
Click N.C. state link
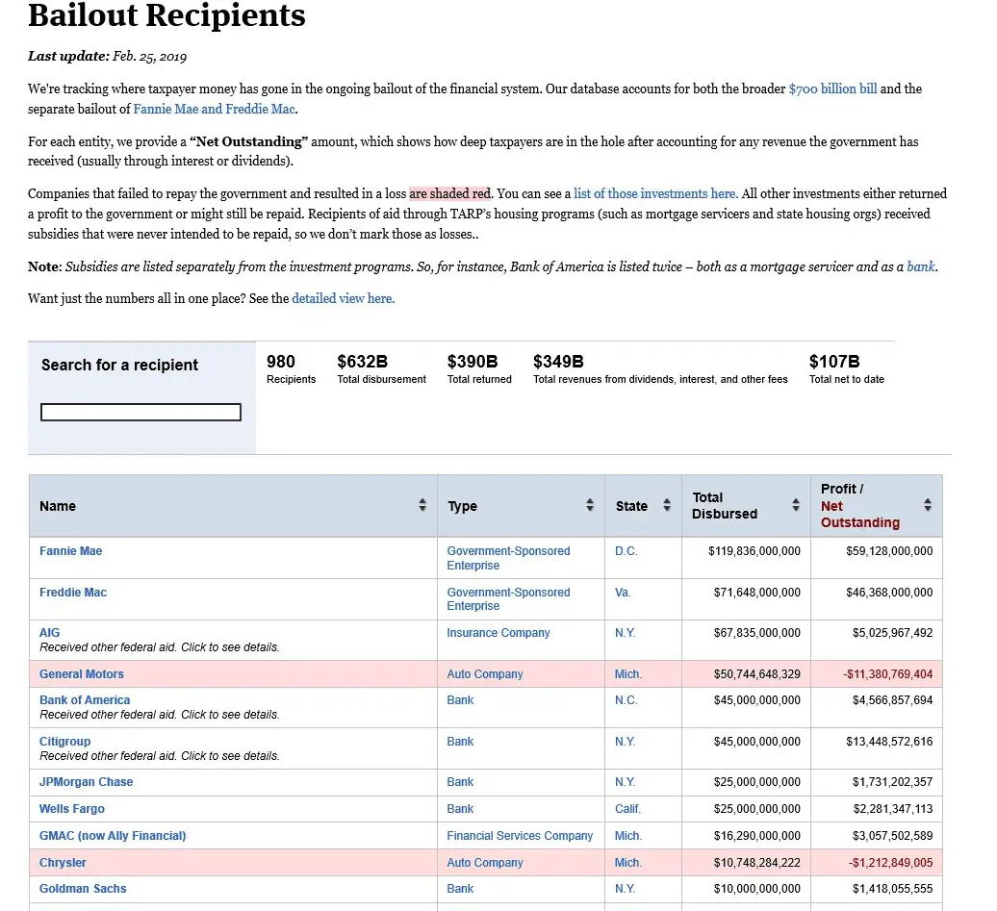(625, 700)
